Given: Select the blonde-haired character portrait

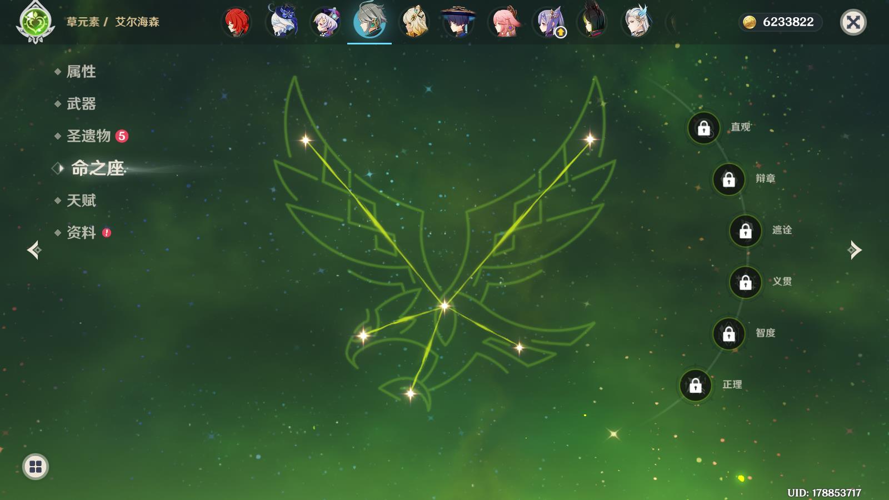Looking at the screenshot, I should coord(414,22).
